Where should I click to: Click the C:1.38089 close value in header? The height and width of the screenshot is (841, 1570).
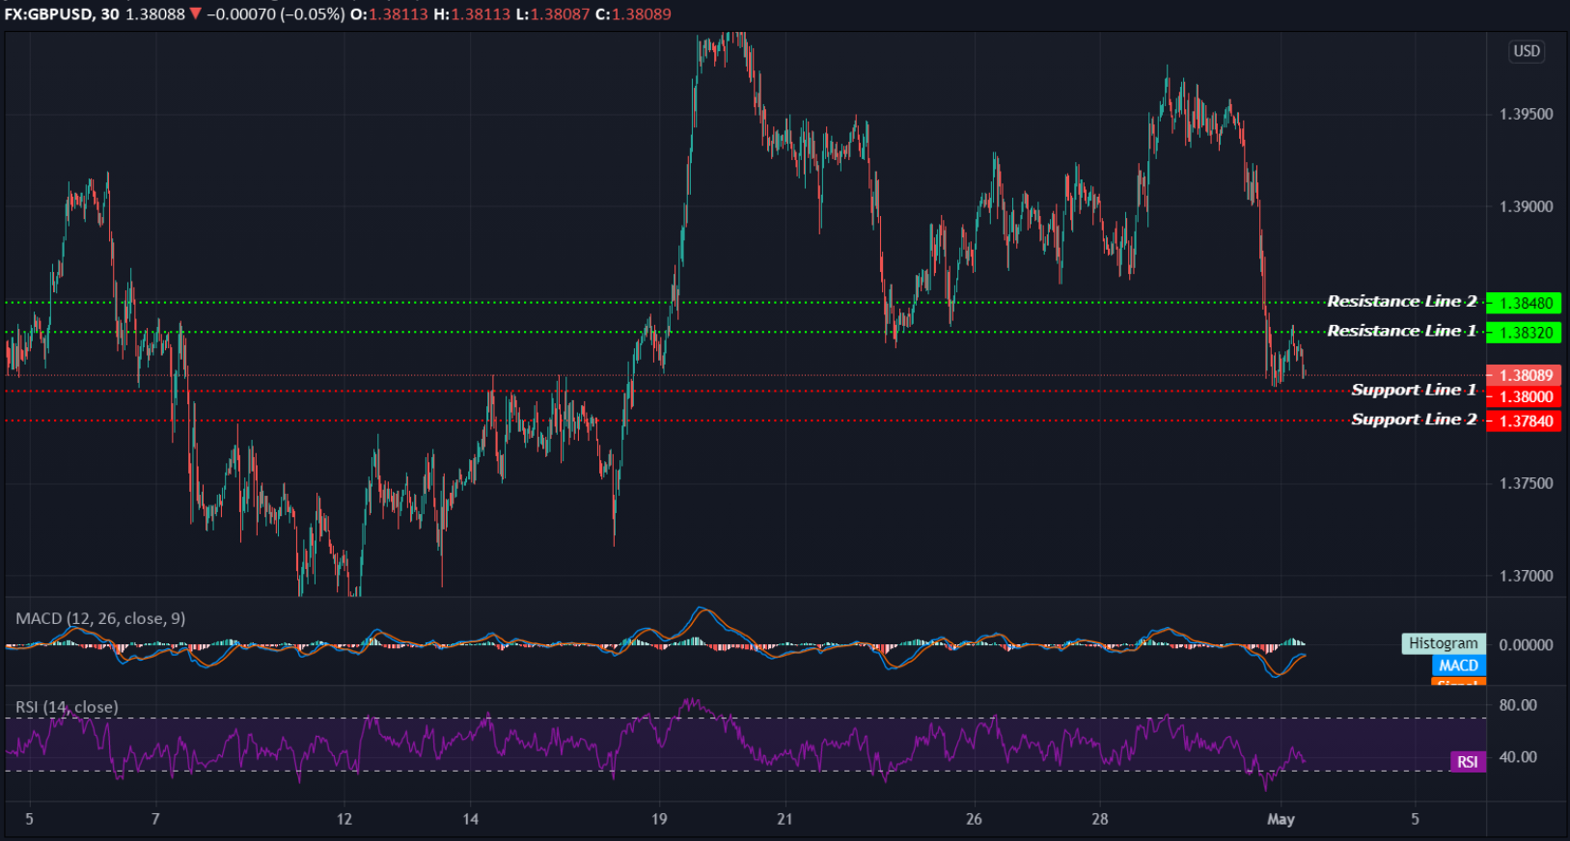tap(633, 14)
